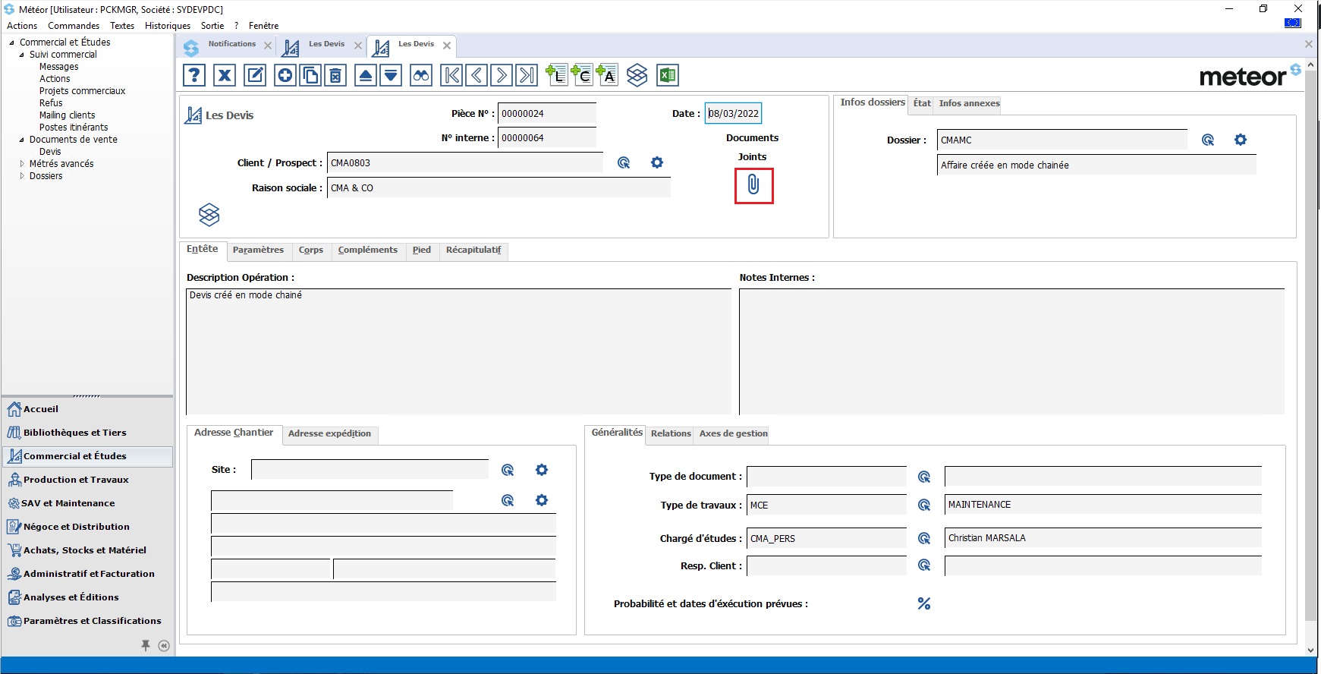Open Production et Travaux module
This screenshot has height=674, width=1321.
click(87, 480)
